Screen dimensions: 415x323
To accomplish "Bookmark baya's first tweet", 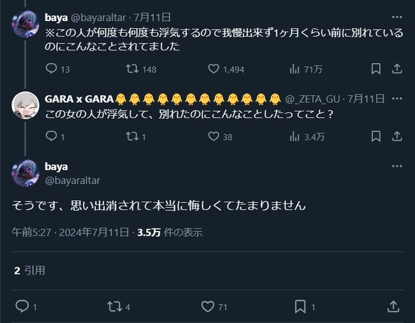I will (x=376, y=69).
